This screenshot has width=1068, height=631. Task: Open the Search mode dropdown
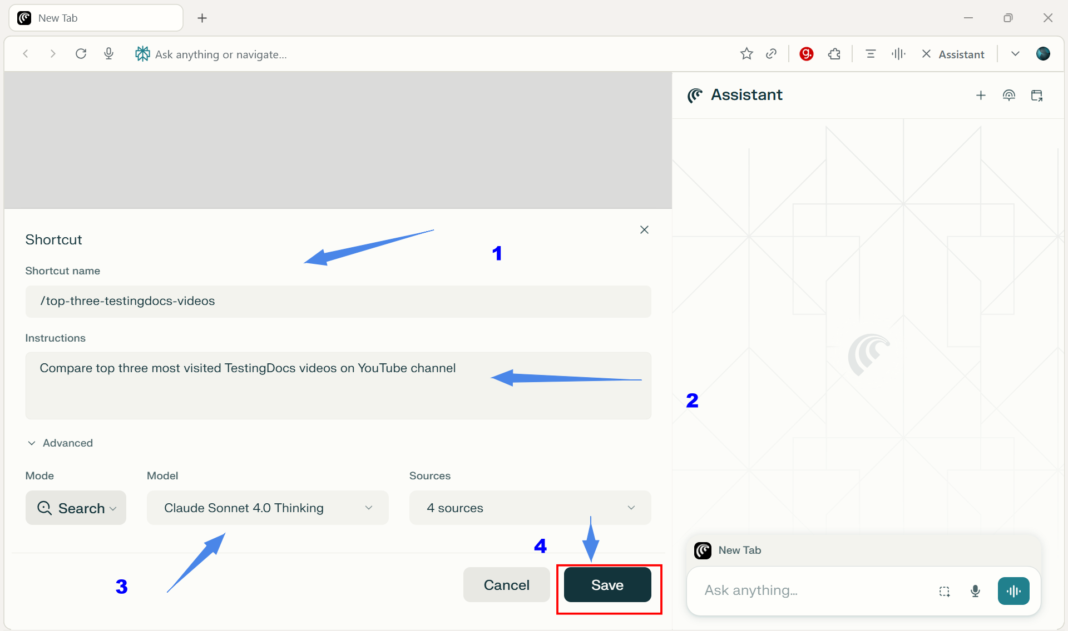76,508
